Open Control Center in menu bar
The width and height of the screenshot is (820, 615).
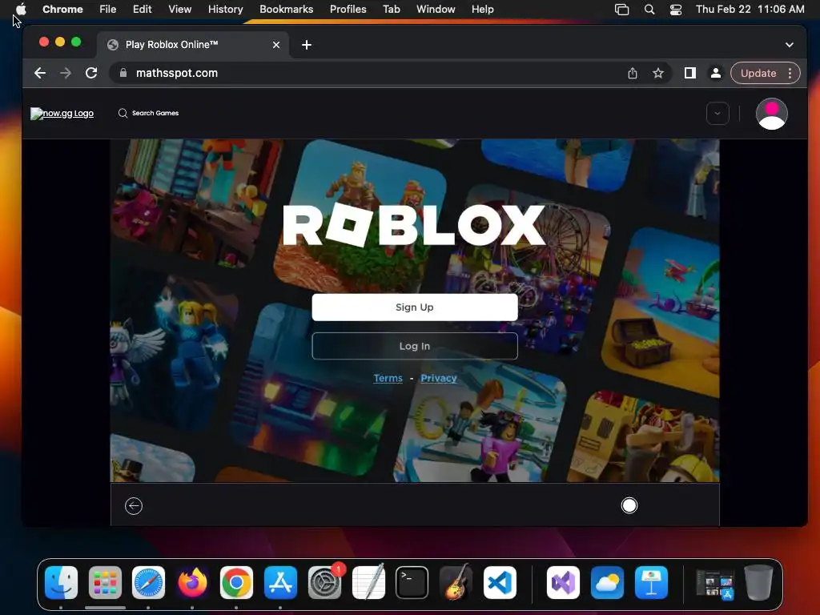tap(676, 10)
